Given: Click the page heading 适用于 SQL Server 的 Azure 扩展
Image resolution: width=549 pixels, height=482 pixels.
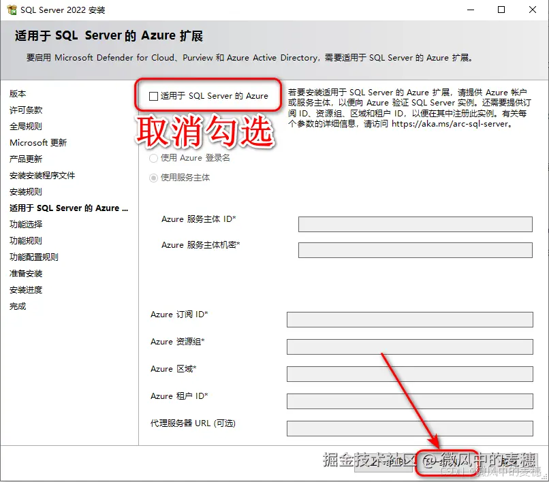Looking at the screenshot, I should 109,35.
